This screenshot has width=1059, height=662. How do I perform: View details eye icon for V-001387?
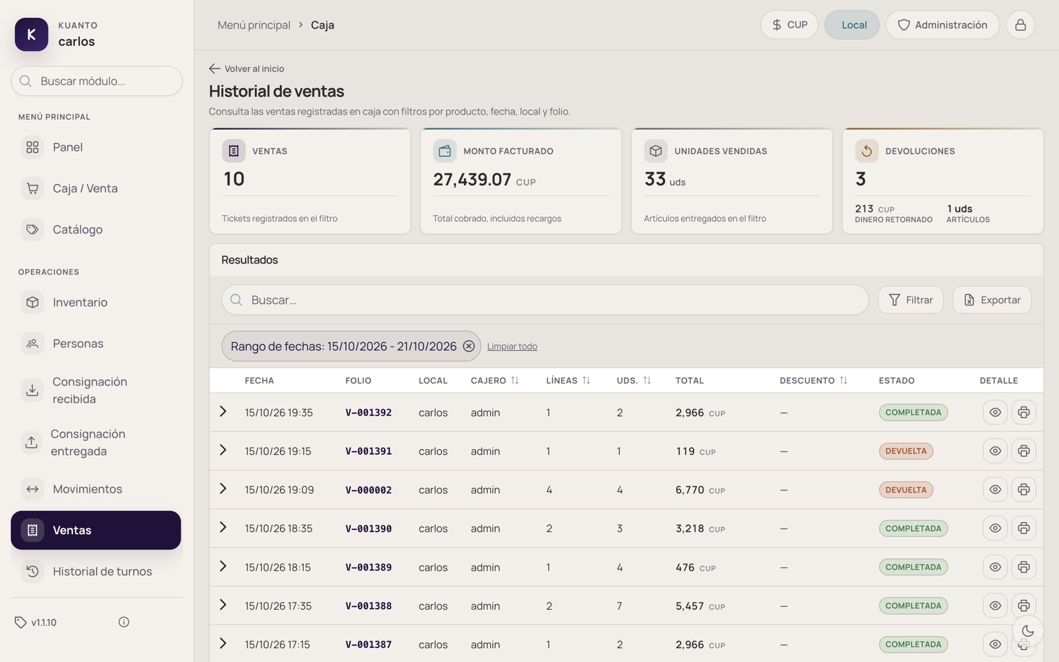tap(995, 644)
